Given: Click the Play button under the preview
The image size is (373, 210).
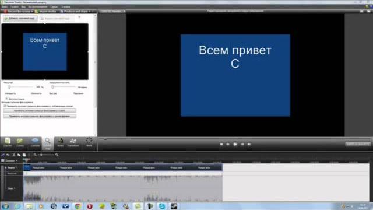Looking at the screenshot, I should pyautogui.click(x=235, y=144).
